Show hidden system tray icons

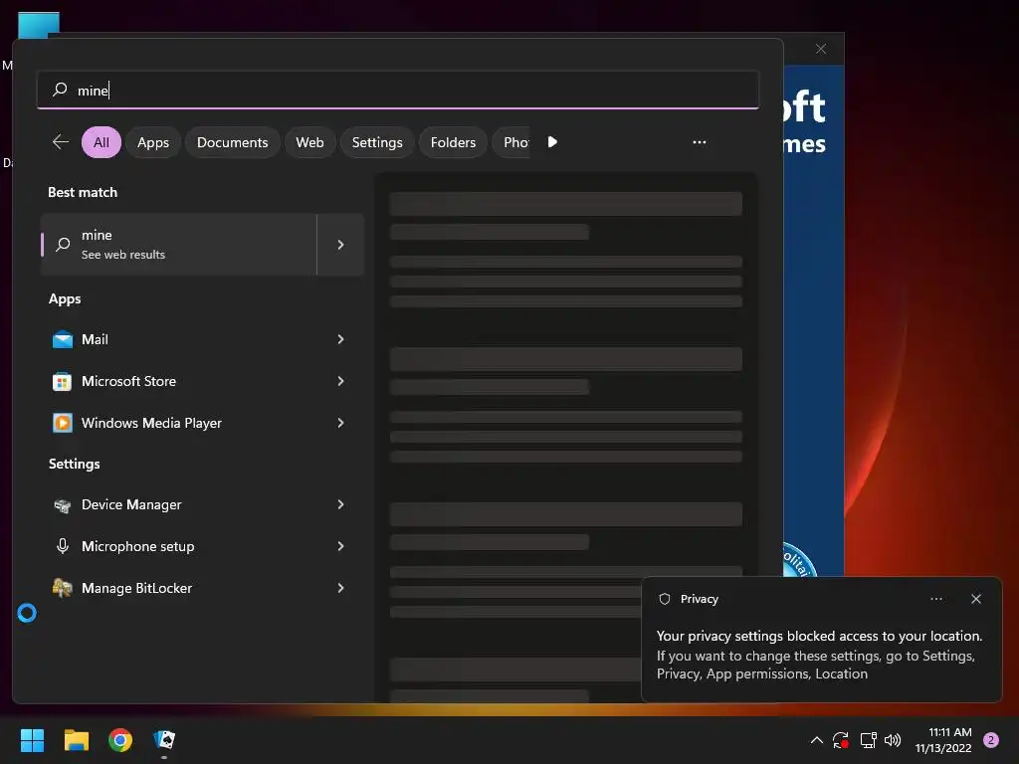[x=816, y=740]
